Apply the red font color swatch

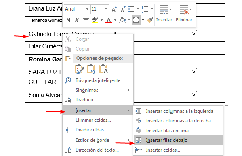pos(109,20)
